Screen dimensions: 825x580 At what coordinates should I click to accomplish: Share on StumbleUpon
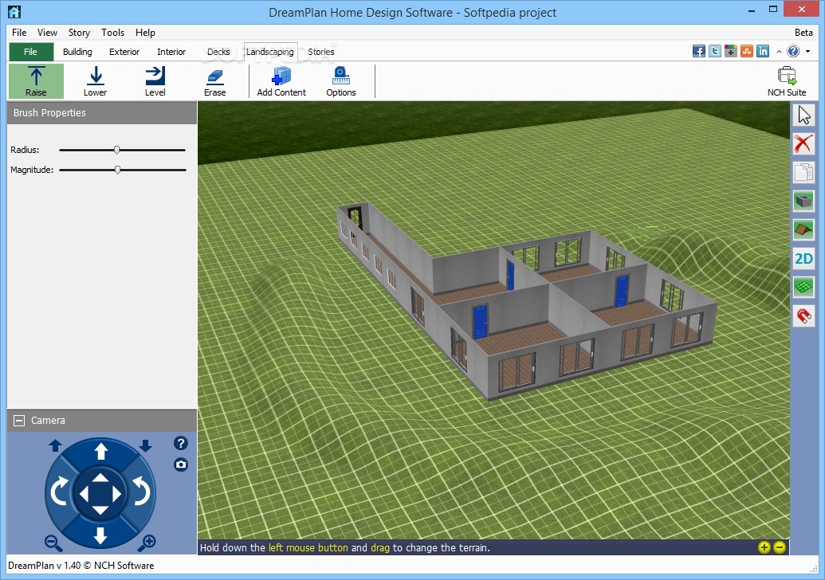tap(747, 51)
